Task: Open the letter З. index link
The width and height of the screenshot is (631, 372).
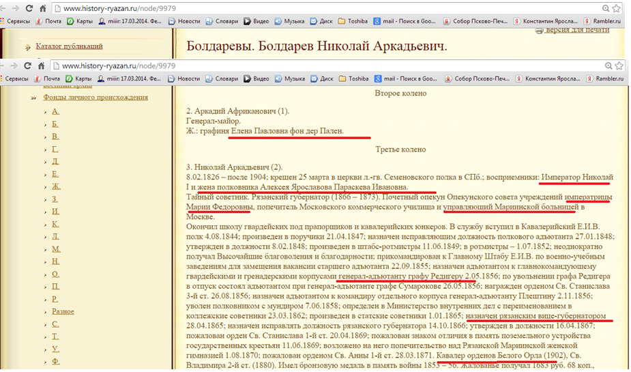Action: (55, 199)
